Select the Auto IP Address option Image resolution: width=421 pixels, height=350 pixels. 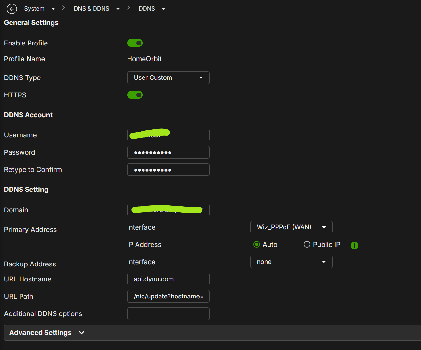(257, 245)
